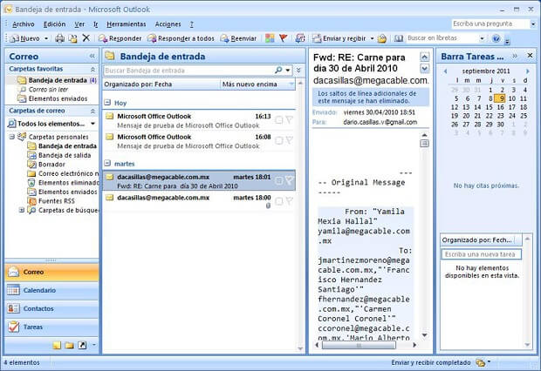This screenshot has width=541, height=371.
Task: Collapse the Carpetas favoritas section
Action: point(92,70)
